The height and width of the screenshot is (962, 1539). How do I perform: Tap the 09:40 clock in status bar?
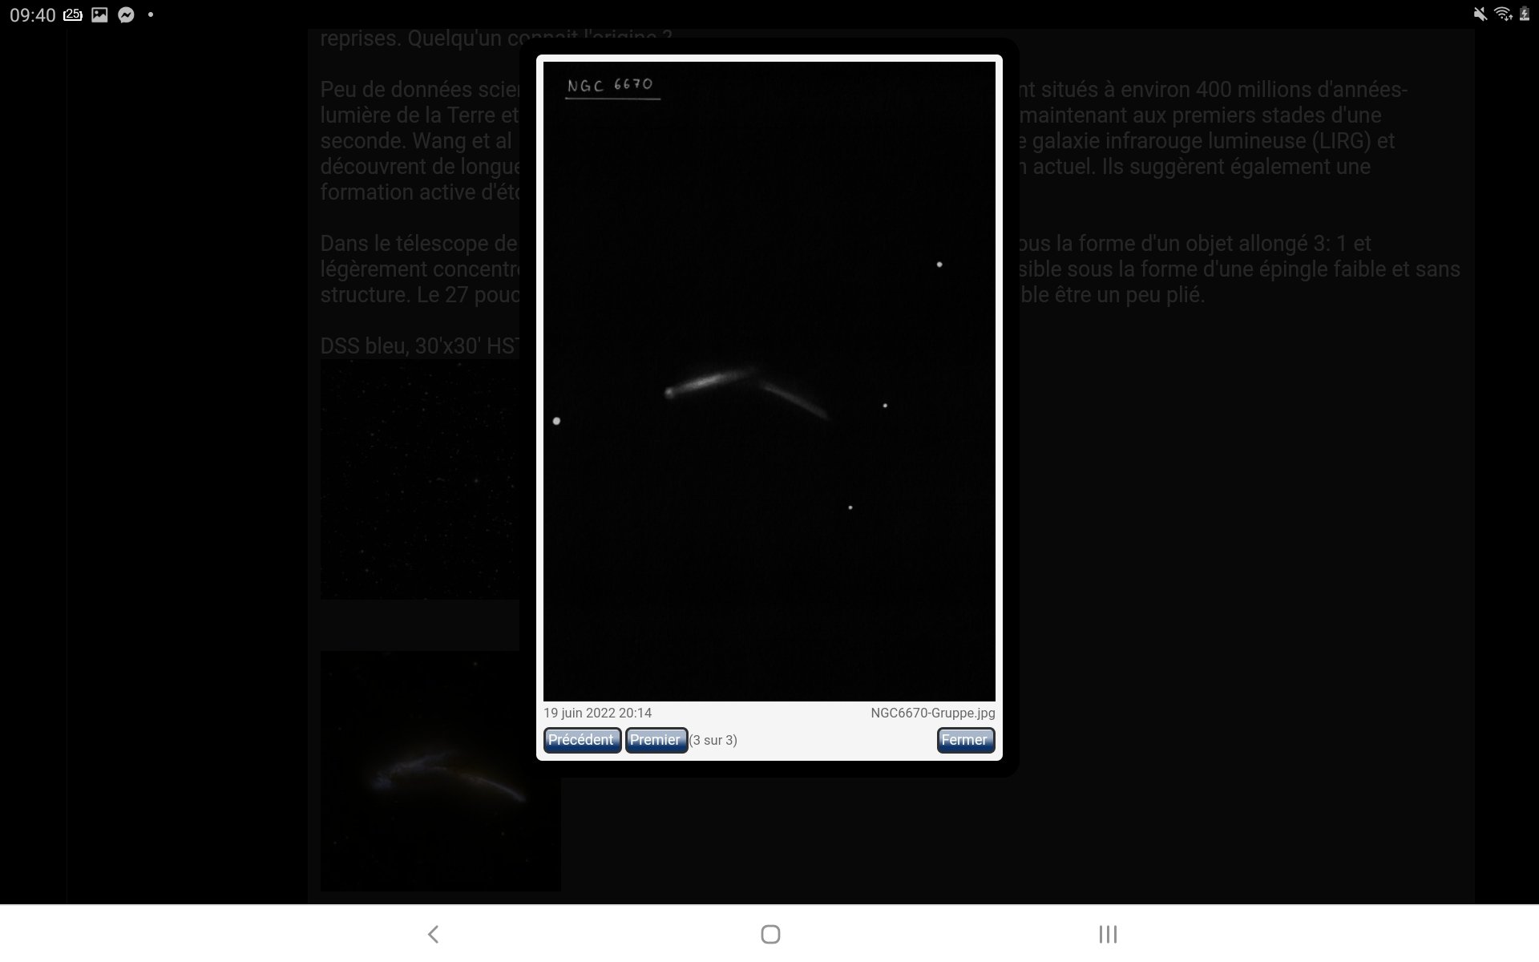(x=33, y=14)
